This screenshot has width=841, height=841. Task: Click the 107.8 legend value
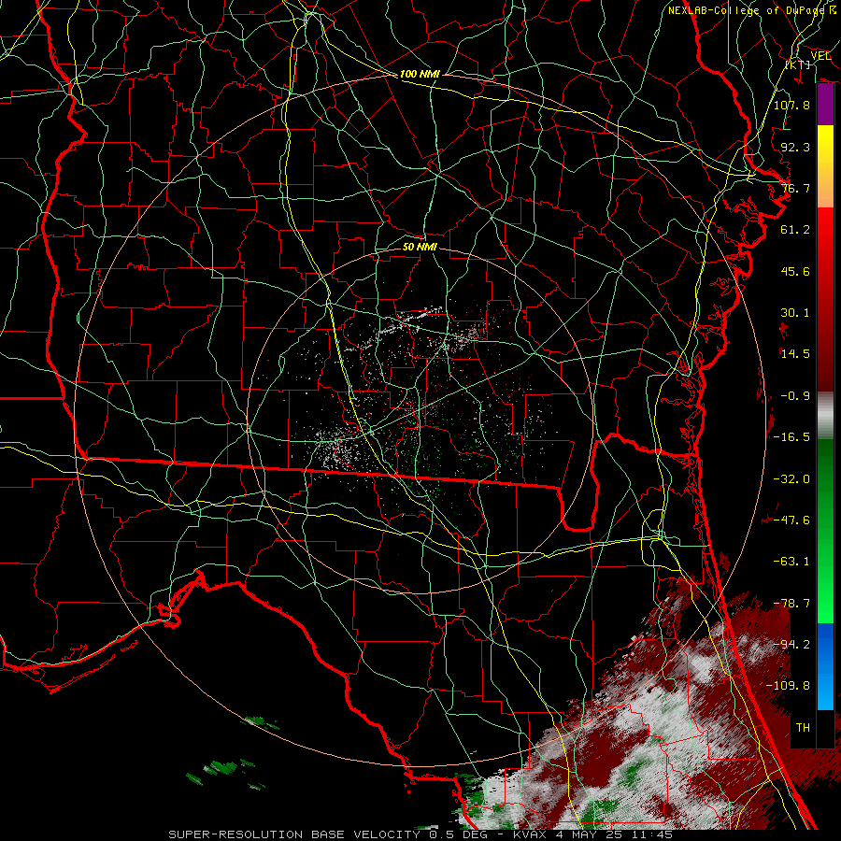(x=791, y=105)
